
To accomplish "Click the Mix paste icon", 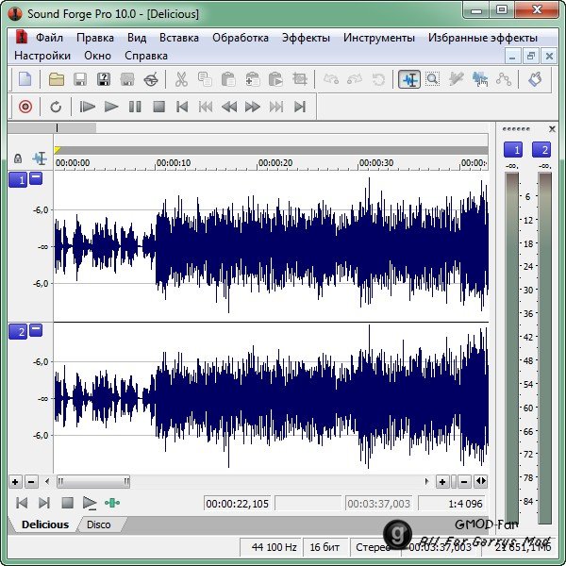I will 252,79.
